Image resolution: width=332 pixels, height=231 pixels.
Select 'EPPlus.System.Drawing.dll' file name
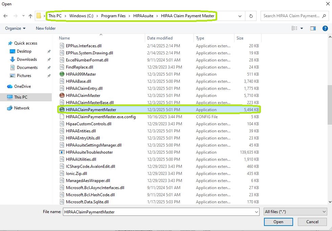(x=89, y=53)
